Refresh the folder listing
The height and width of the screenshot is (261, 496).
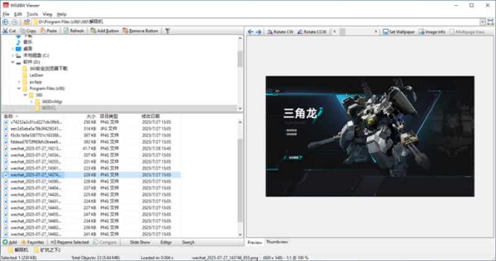pyautogui.click(x=74, y=30)
